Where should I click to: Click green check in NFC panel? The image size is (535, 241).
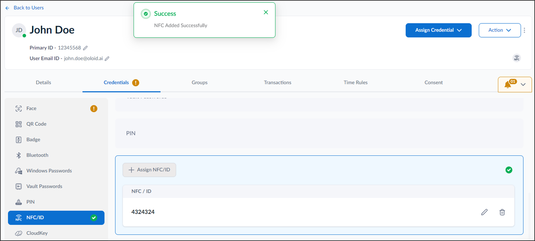pyautogui.click(x=509, y=170)
